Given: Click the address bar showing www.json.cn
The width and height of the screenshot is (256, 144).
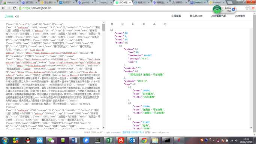Looking at the screenshot, I should tap(114, 8).
